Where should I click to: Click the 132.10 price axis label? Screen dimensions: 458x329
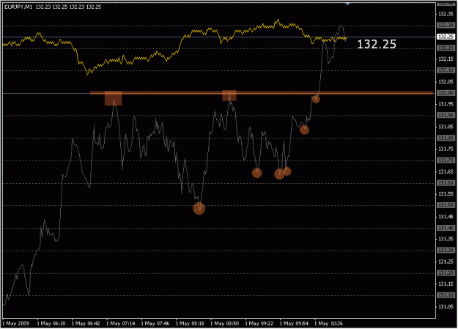[446, 70]
